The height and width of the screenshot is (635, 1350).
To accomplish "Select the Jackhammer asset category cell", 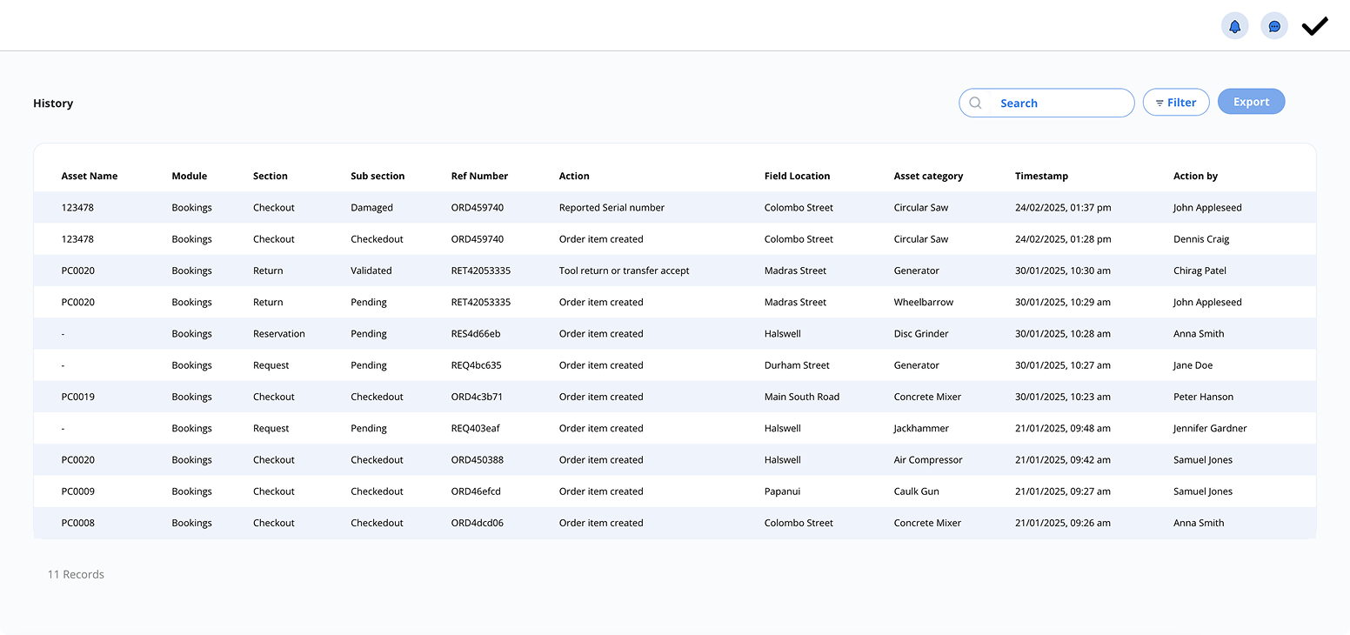I will point(921,428).
